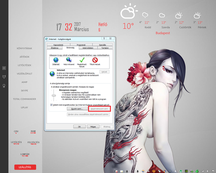
Task: Open KÖNYVTÁRAK in the sidebar launcher
Action: [24, 48]
